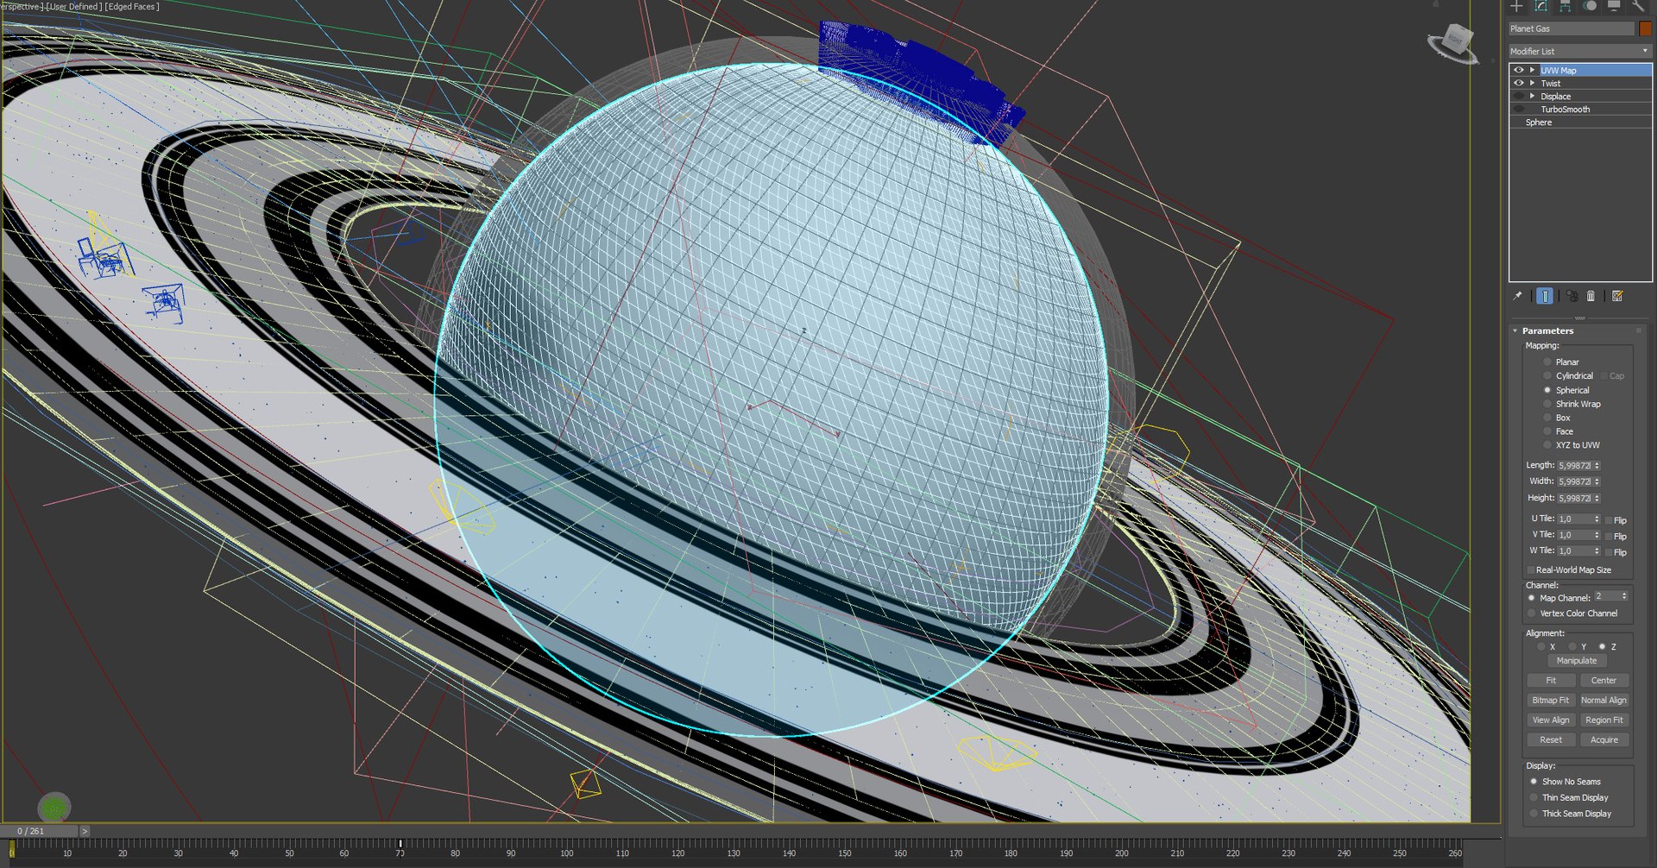1657x868 pixels.
Task: Pin the modifier stack
Action: (x=1518, y=296)
